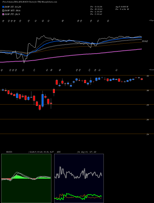This screenshot has height=203, width=154.
Task: Click the '<Tops' label at right edge
Action: coord(151,21)
